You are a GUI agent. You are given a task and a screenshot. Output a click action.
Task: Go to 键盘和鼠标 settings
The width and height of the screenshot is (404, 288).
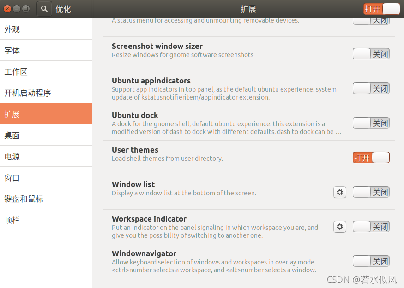tap(46, 199)
